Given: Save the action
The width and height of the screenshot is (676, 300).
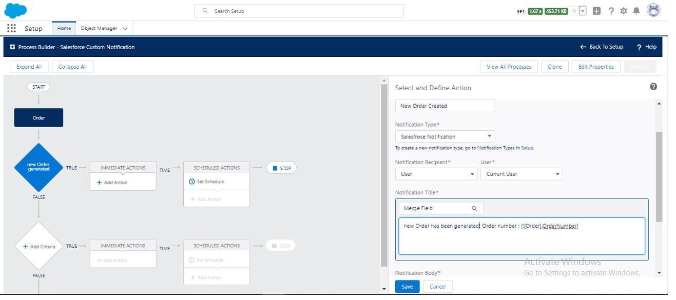Looking at the screenshot, I should click(408, 287).
